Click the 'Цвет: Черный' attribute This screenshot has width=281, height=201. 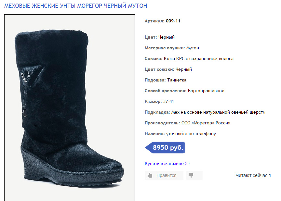pos(160,37)
